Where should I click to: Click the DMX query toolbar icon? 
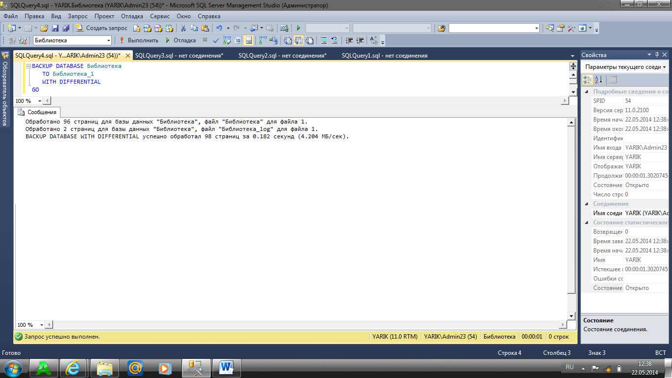[158, 28]
